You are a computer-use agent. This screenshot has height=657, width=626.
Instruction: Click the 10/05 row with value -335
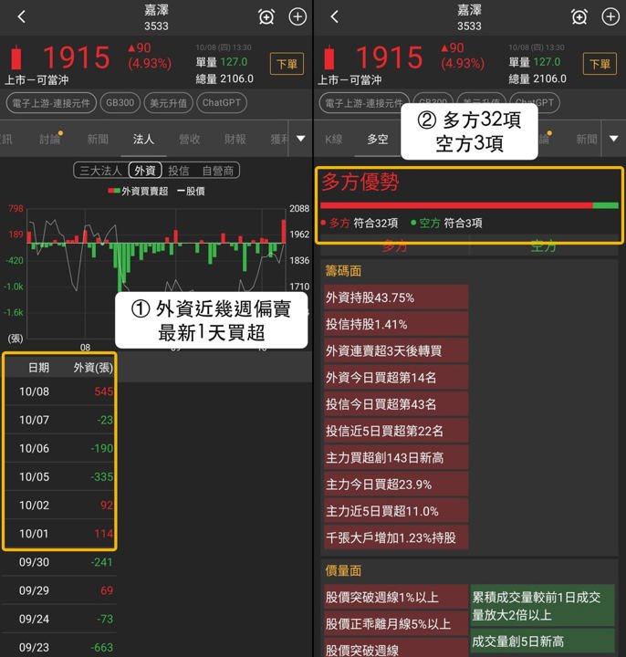coord(59,477)
